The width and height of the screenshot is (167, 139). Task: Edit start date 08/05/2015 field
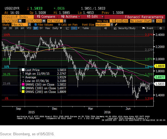pos(10,21)
